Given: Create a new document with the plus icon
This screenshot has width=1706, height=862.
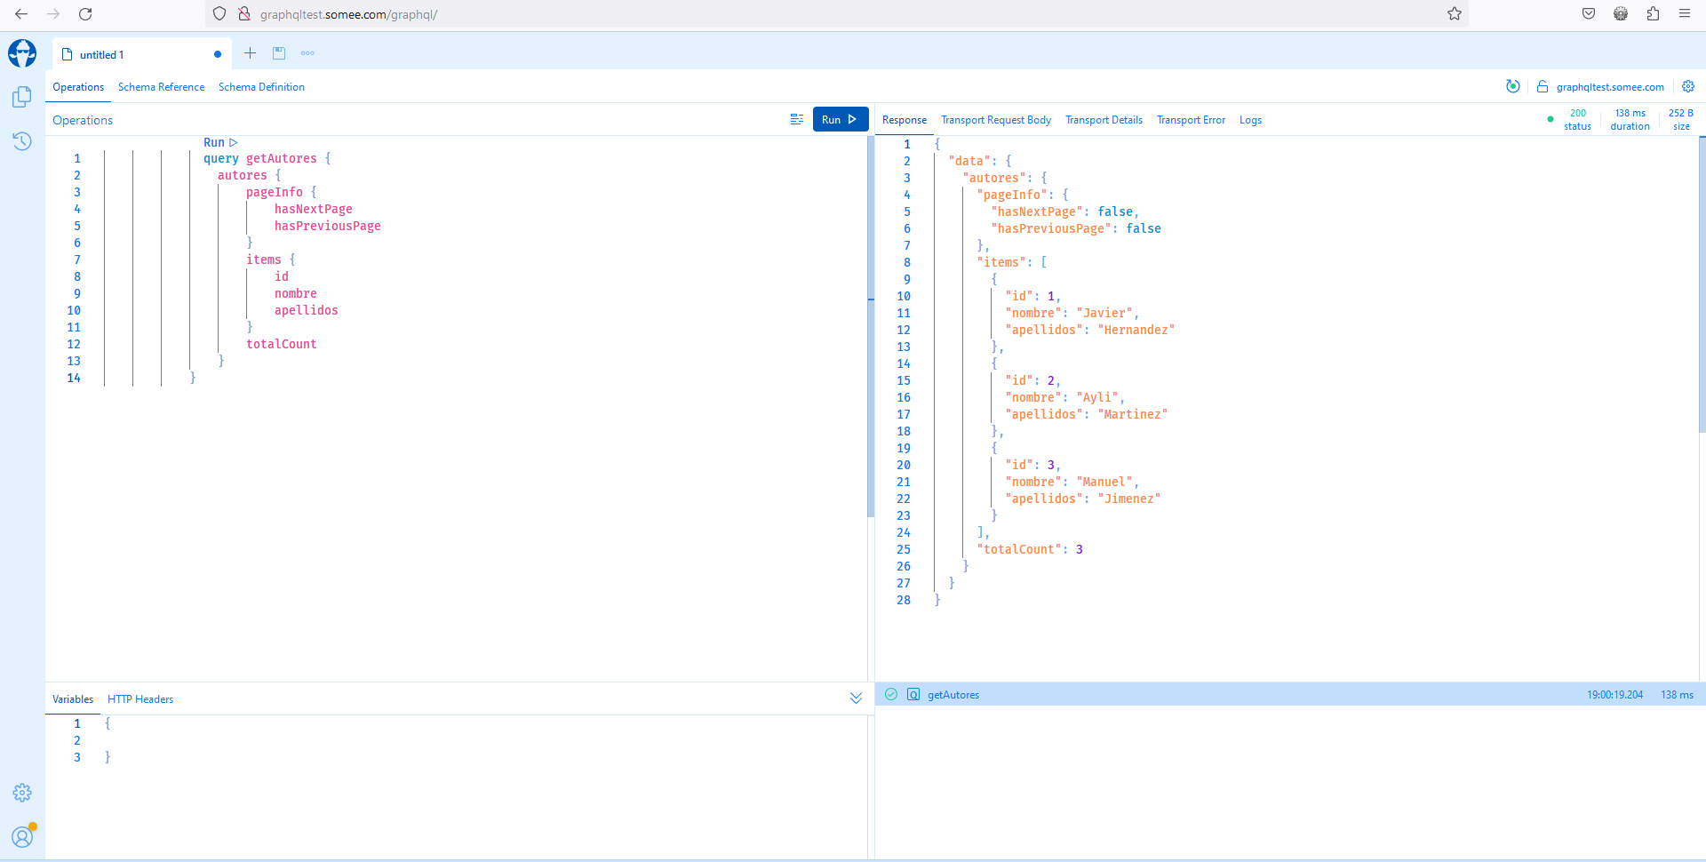Looking at the screenshot, I should point(250,53).
